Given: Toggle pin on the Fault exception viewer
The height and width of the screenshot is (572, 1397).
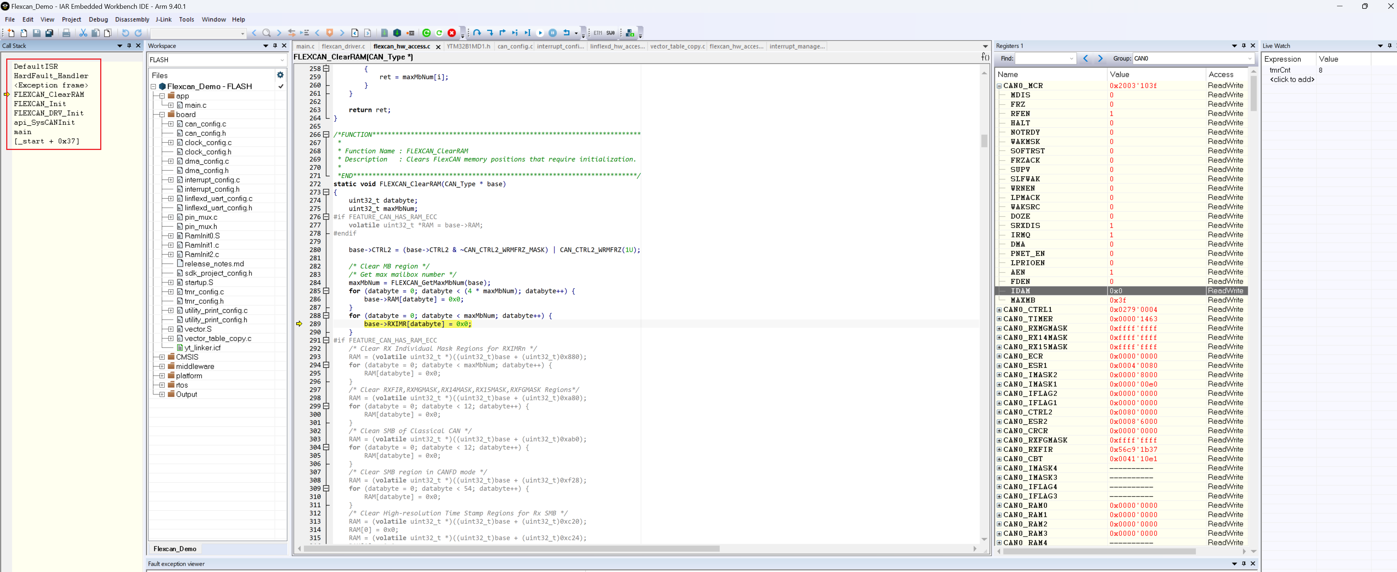Looking at the screenshot, I should (x=1243, y=564).
